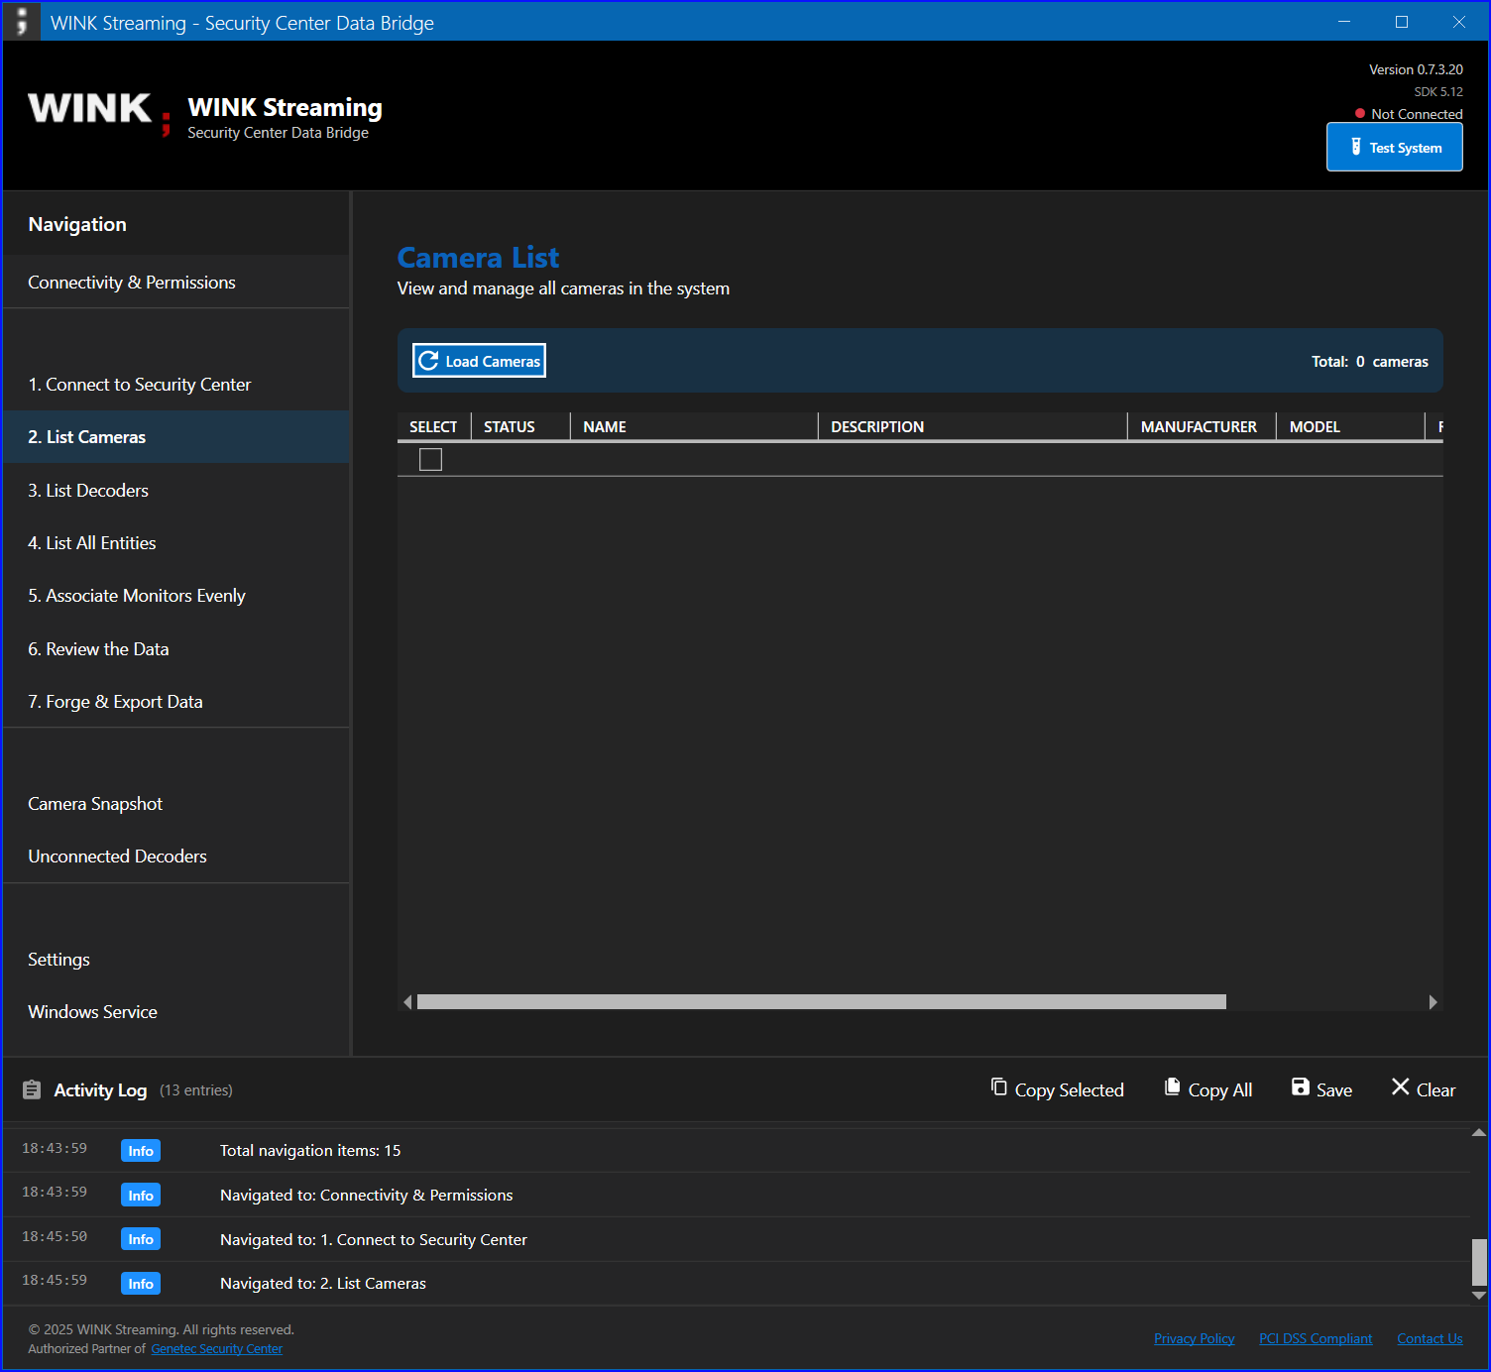Click the activity log scroll down arrow
The width and height of the screenshot is (1491, 1372).
point(1479,1295)
